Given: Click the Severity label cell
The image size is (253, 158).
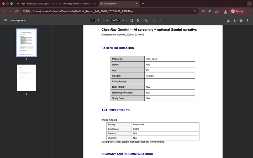Looking at the screenshot, I should pos(119,133).
